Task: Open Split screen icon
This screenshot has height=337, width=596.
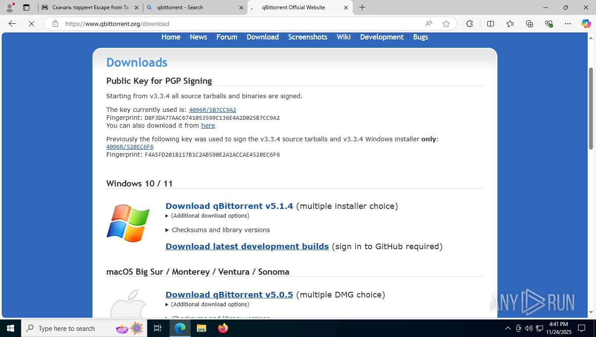Action: [490, 24]
